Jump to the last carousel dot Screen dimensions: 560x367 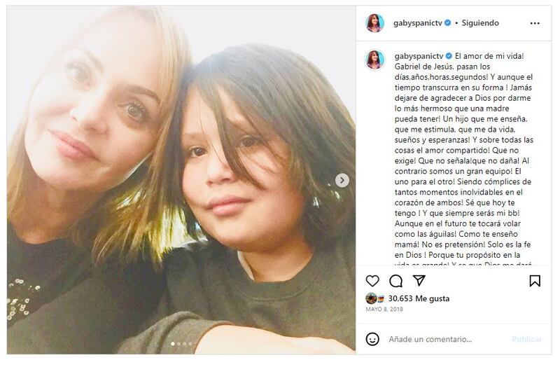190,344
